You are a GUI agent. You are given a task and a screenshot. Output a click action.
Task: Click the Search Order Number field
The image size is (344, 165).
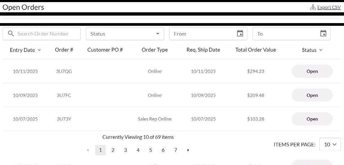[45, 34]
